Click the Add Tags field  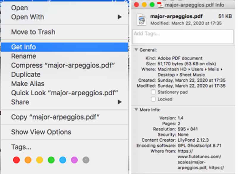(183, 37)
